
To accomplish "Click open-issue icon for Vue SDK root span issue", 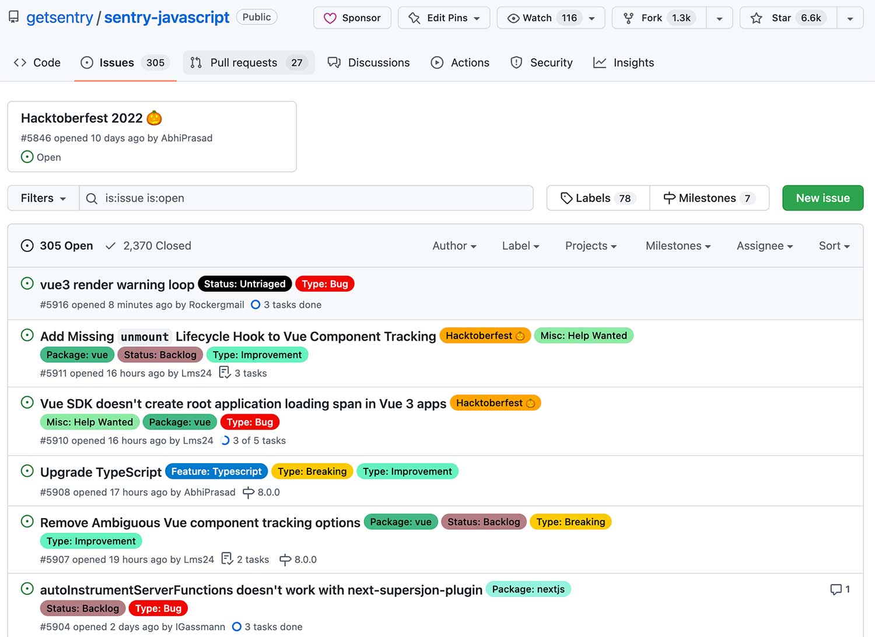I will 27,402.
